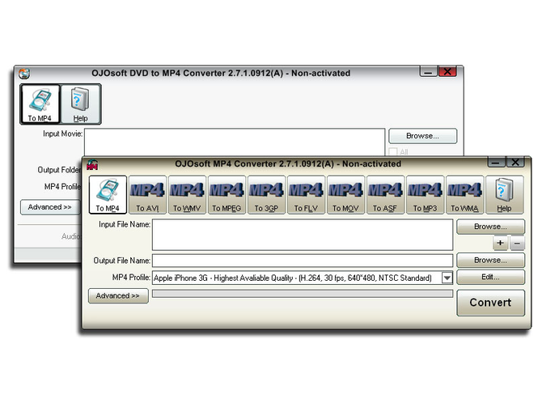Click the conversion progress bar
Image resolution: width=538 pixels, height=403 pixels.
click(x=303, y=294)
